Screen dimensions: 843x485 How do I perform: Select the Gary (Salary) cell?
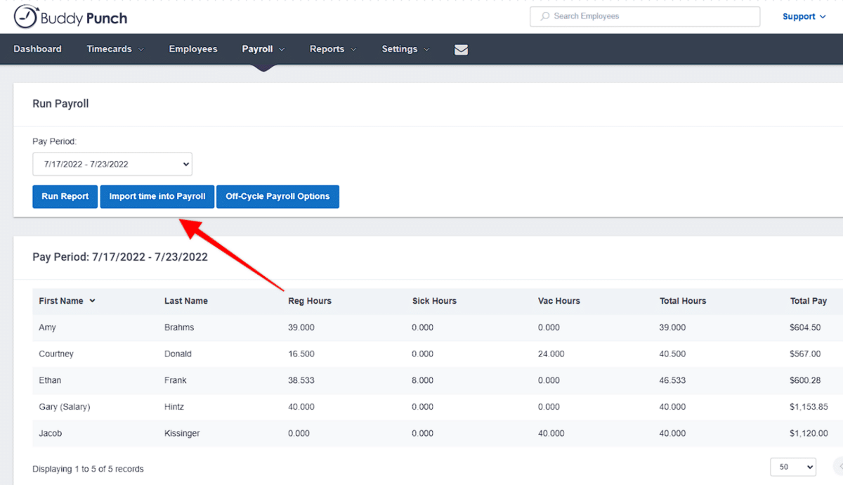65,407
